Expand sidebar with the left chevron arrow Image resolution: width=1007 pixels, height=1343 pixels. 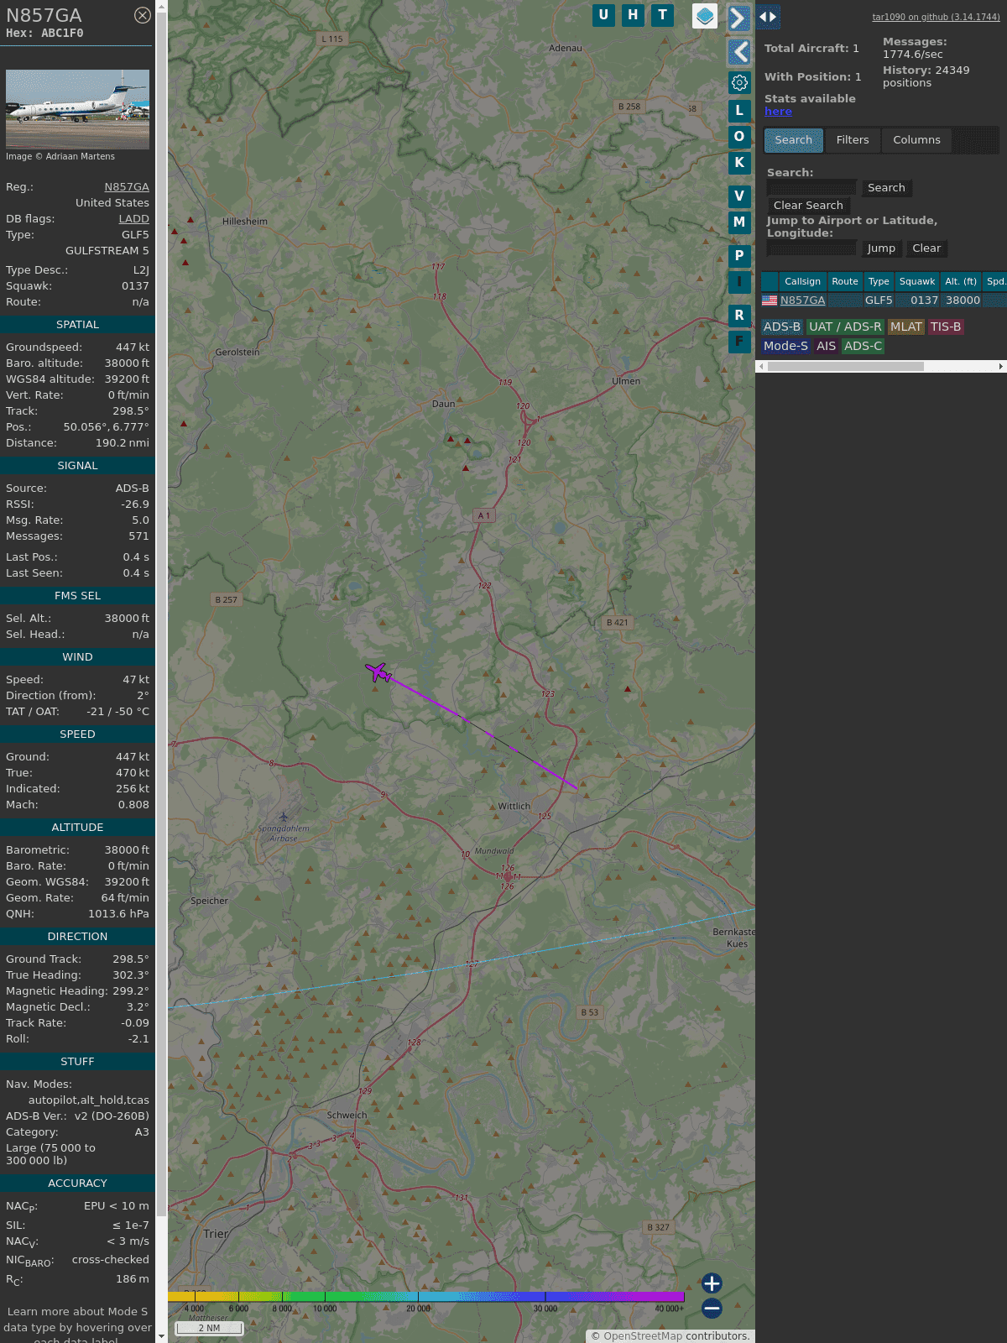tap(738, 52)
